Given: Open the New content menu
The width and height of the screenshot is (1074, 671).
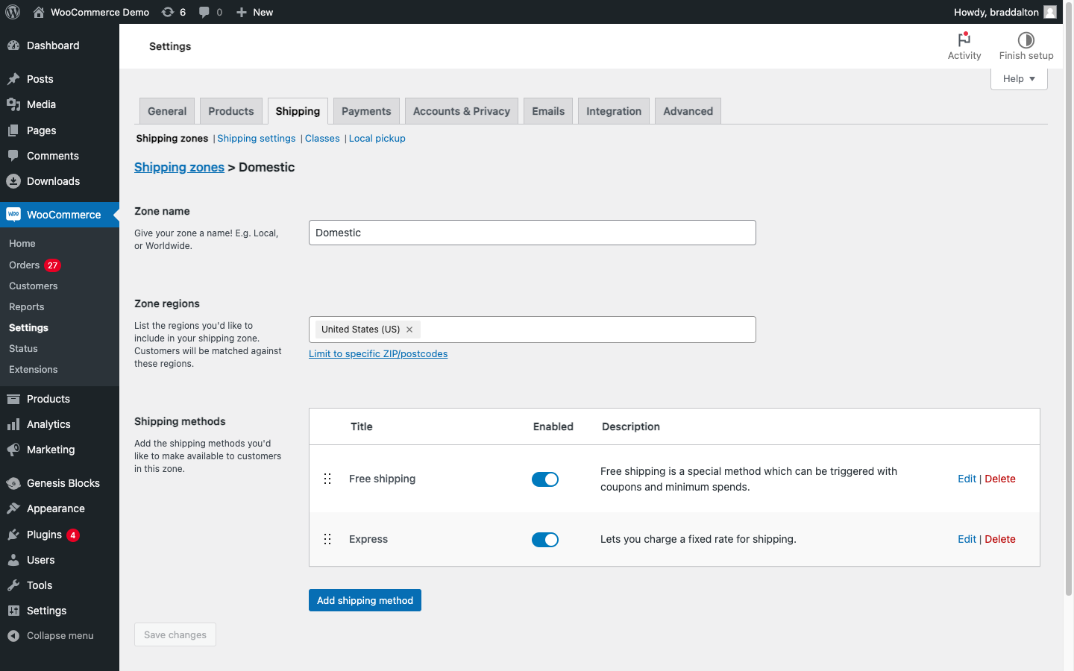Looking at the screenshot, I should (x=255, y=12).
